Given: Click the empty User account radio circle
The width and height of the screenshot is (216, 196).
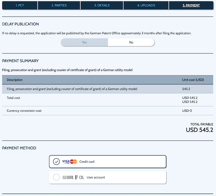Looking at the screenshot, I should click(x=56, y=177).
